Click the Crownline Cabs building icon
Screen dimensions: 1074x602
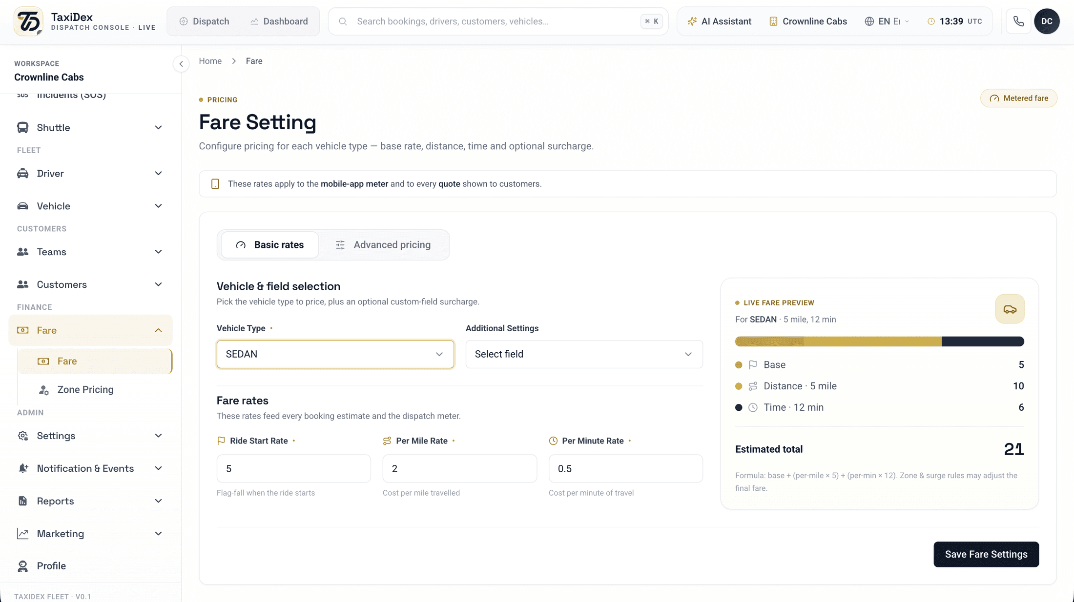tap(773, 21)
